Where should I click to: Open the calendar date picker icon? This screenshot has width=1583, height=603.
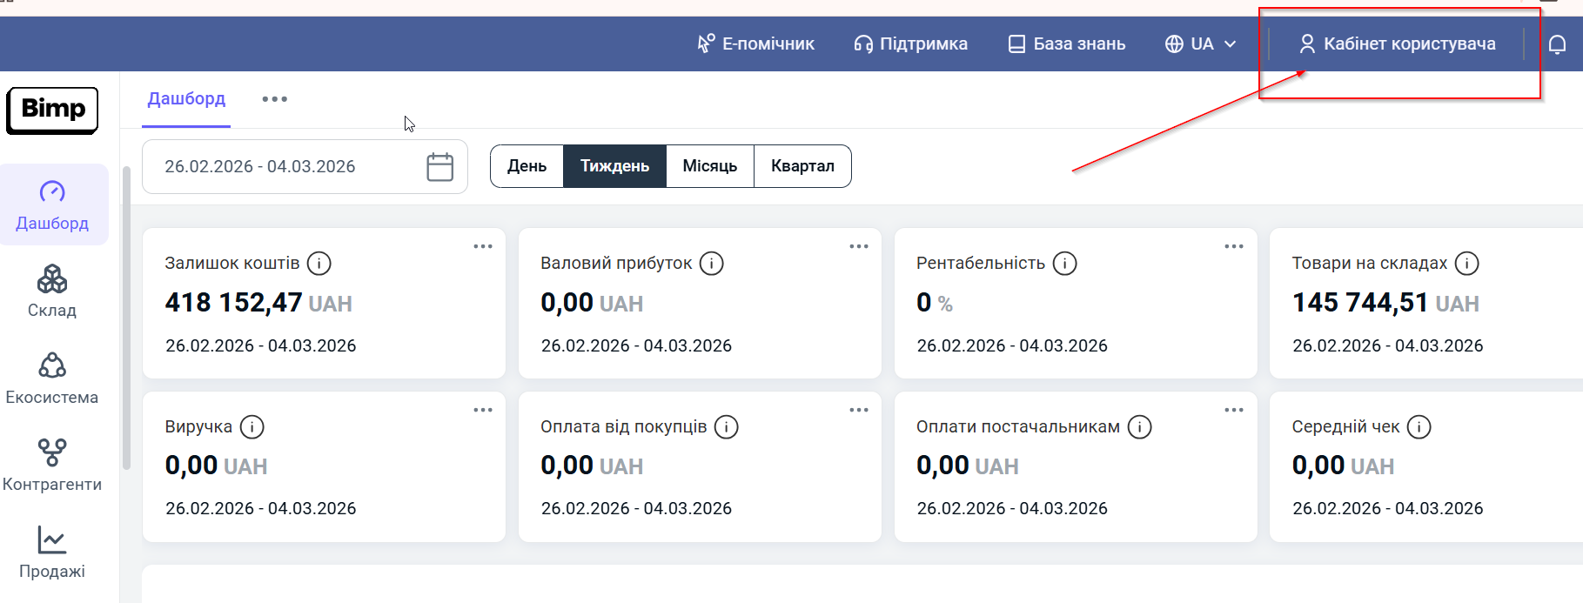pyautogui.click(x=439, y=167)
